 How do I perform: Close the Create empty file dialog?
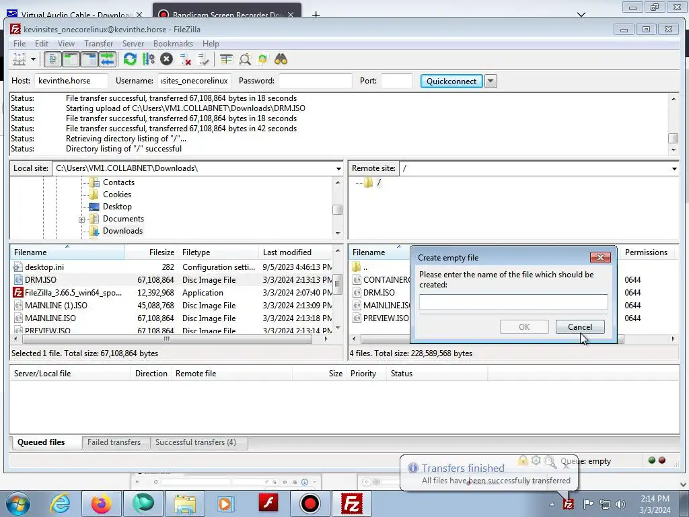(600, 258)
